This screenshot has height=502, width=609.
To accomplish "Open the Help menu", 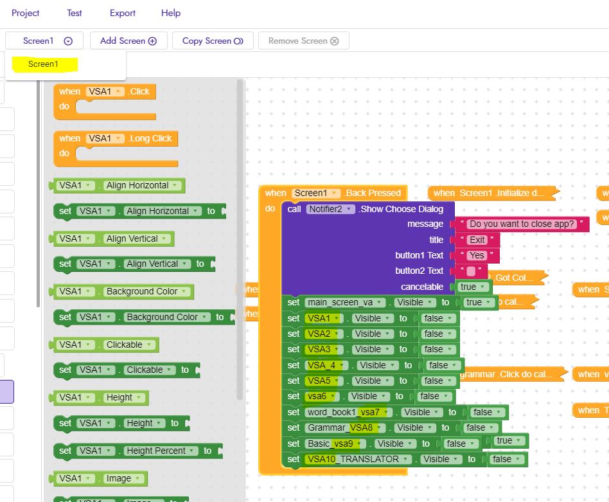I will 171,13.
